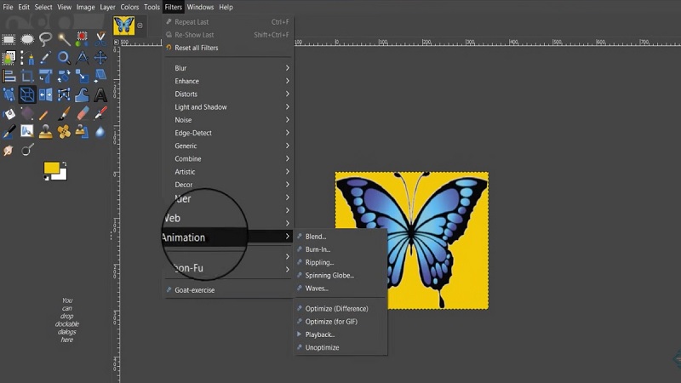This screenshot has width=681, height=383.
Task: Choose the Eraser tool
Action: 83,113
